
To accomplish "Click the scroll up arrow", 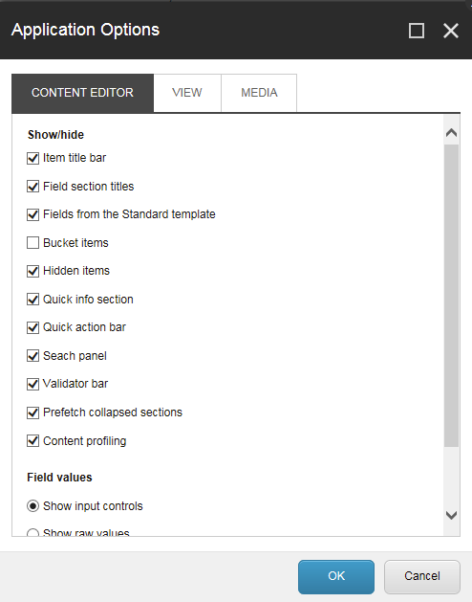I will tap(451, 133).
